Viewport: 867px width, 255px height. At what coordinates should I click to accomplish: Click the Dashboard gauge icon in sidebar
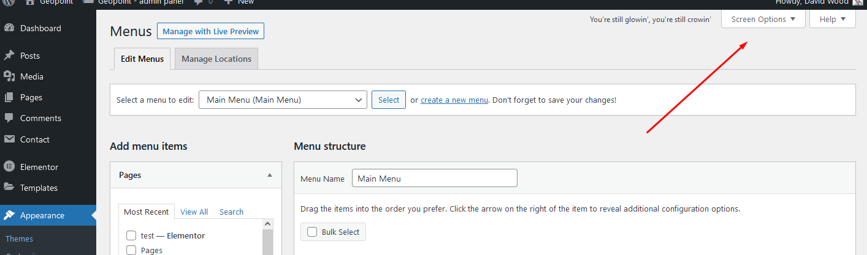(x=9, y=28)
